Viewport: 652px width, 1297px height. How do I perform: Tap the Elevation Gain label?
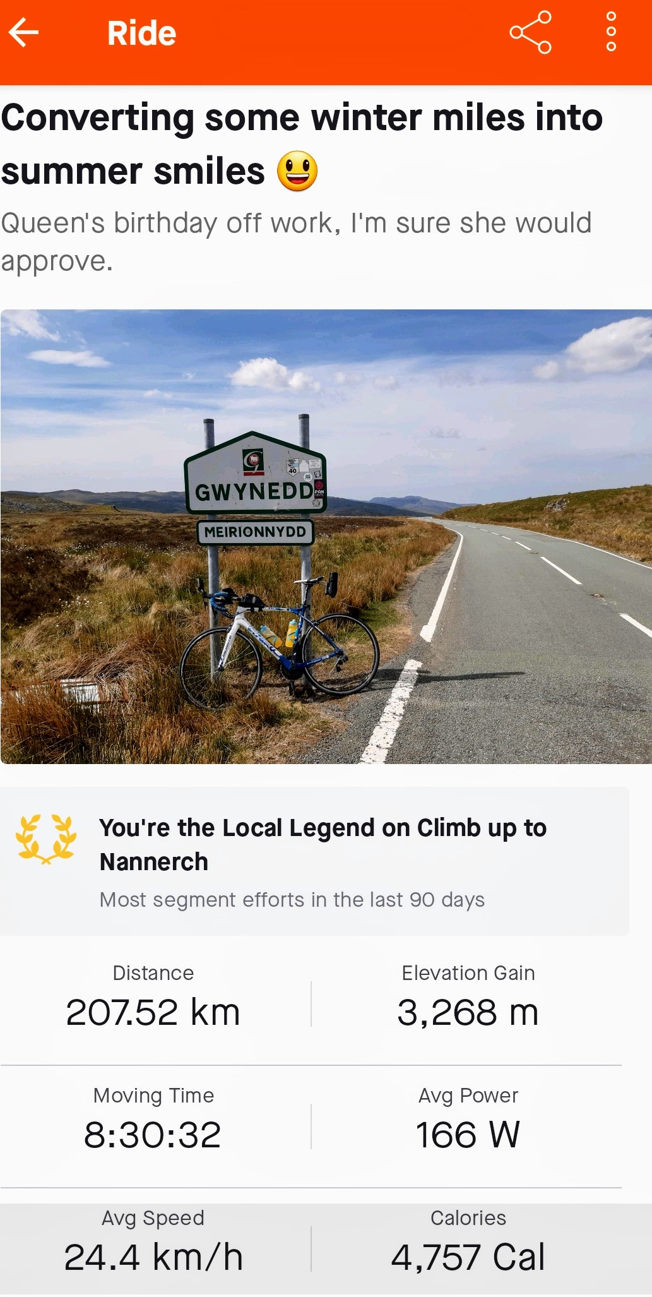(468, 973)
